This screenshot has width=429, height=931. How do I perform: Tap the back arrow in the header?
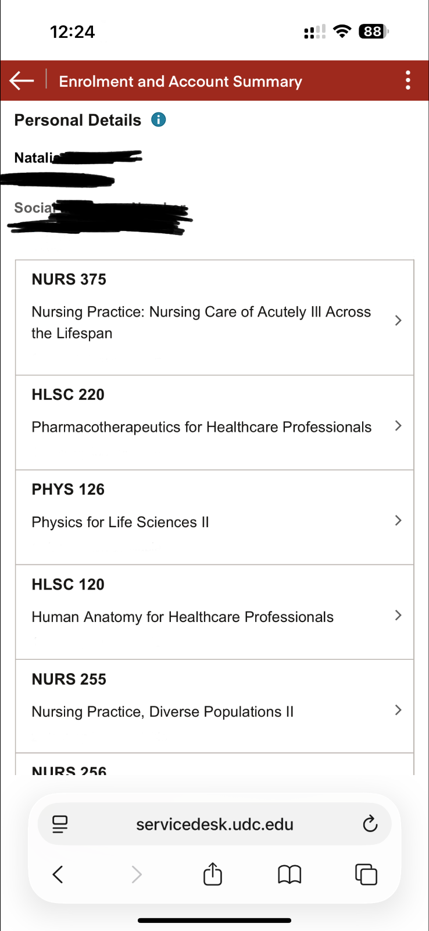click(22, 81)
